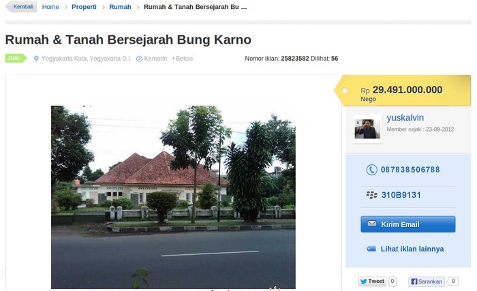Open the yuskalvin seller profile link

coord(405,117)
